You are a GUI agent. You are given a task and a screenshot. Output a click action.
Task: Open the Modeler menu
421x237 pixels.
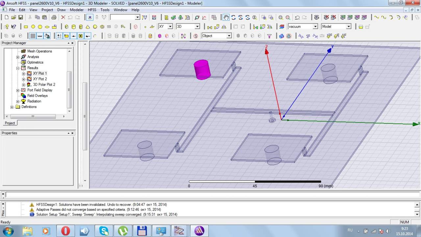click(x=77, y=10)
